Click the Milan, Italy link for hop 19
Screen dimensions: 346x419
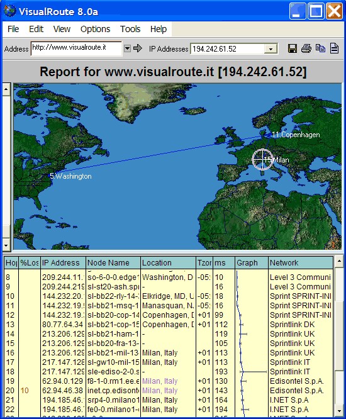coord(160,381)
